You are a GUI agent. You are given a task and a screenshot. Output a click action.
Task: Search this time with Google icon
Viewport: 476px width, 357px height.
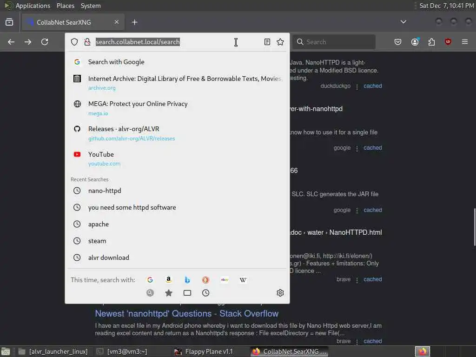coord(150,280)
